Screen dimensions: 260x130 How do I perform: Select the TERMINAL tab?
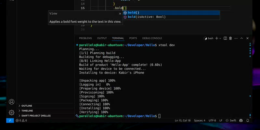click(x=118, y=38)
